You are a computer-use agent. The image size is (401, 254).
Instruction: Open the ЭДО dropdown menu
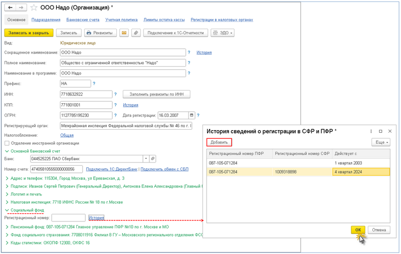(x=223, y=33)
